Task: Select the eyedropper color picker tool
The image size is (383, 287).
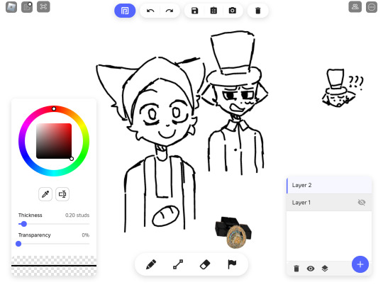Action: tap(45, 194)
